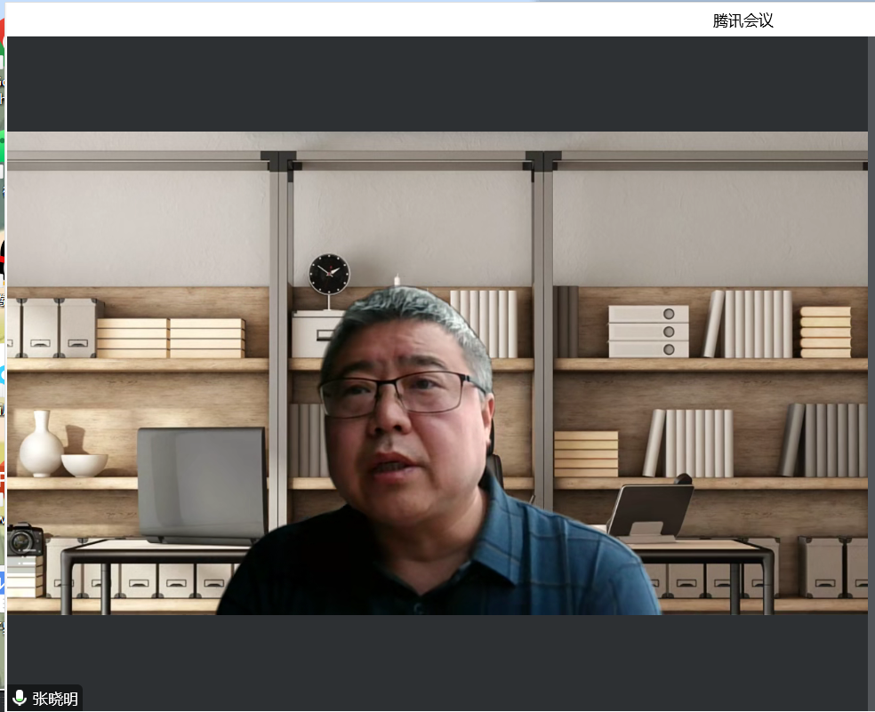The height and width of the screenshot is (712, 875).
Task: Click the blank white title bar area
Action: (x=356, y=20)
